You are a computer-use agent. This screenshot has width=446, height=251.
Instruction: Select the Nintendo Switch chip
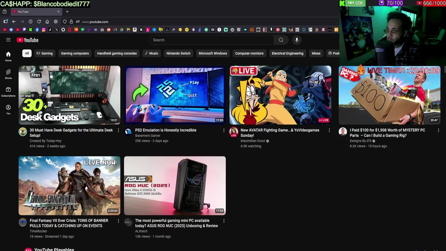pyautogui.click(x=178, y=53)
